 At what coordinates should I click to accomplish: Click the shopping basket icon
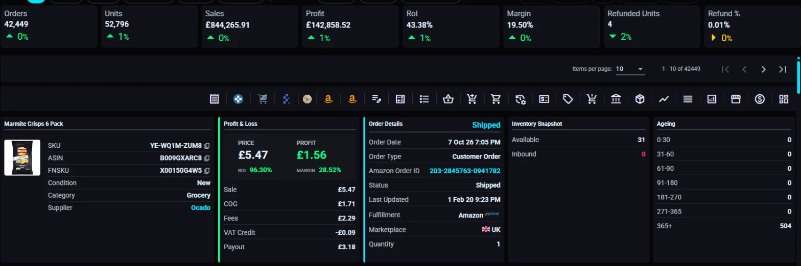(x=448, y=99)
